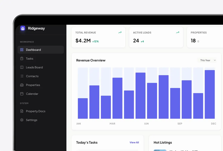The width and height of the screenshot is (223, 151).
Task: Click the $4.2M revenue value
Action: [83, 41]
